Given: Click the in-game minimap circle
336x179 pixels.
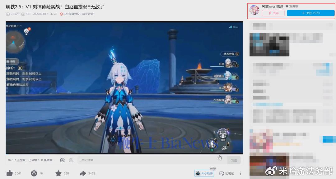Looking at the screenshot, I should click(15, 42).
